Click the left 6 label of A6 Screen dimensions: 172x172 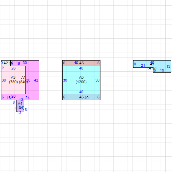click(64, 97)
